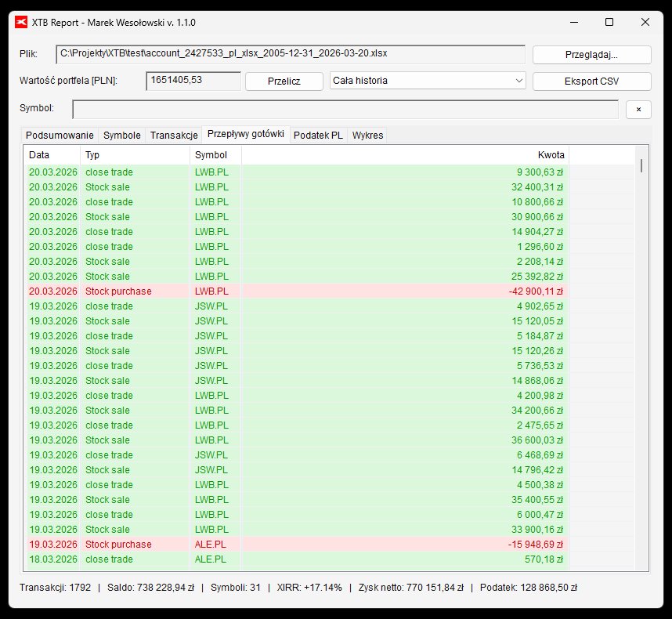Viewport: 672px width, 619px height.
Task: Sort by the Data column header
Action: tap(52, 155)
